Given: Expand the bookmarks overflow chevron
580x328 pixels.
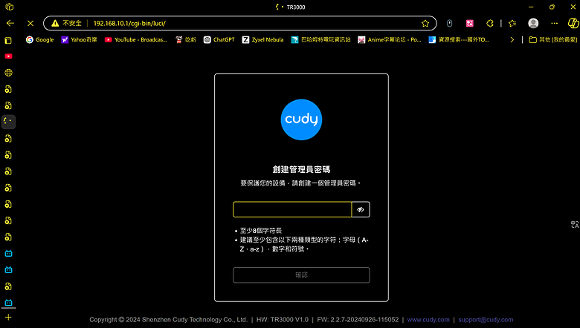Looking at the screenshot, I should [x=512, y=39].
